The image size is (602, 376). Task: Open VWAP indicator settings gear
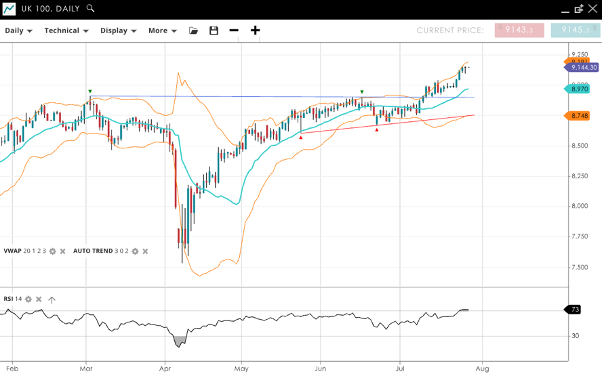[53, 251]
